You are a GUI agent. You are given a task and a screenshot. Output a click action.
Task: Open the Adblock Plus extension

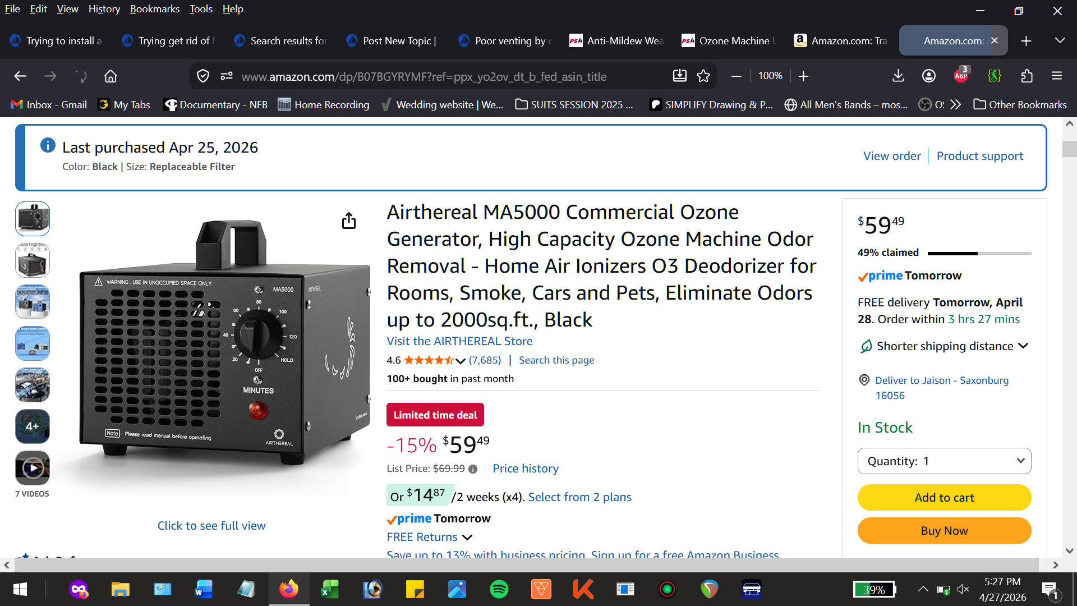click(961, 75)
